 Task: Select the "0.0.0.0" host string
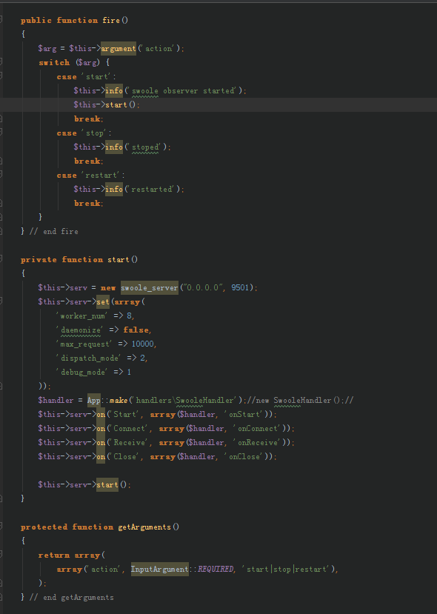[x=204, y=288]
